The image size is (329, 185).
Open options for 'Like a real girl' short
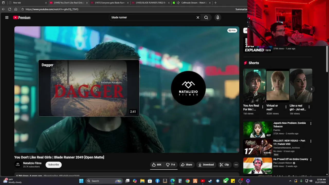click(x=309, y=107)
